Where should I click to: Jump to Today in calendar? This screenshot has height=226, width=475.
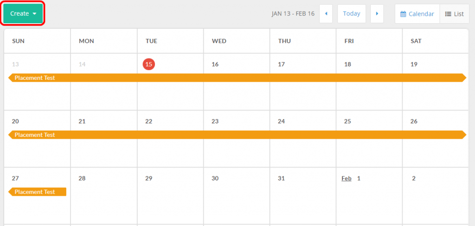click(351, 14)
